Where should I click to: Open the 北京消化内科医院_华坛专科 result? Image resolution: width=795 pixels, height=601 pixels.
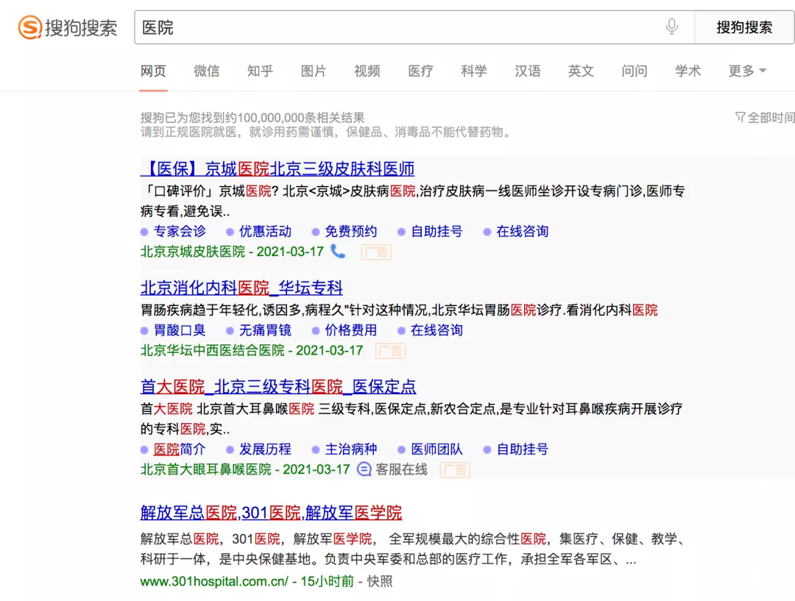tap(241, 288)
